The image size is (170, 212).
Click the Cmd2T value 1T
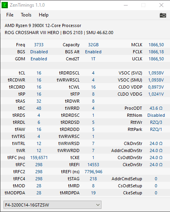pyautogui.click(x=93, y=59)
